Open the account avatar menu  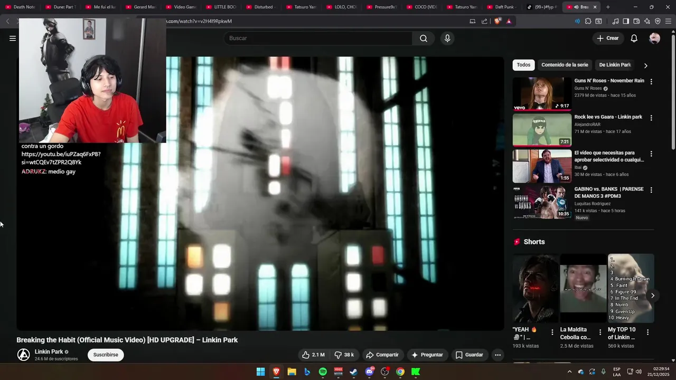tap(654, 38)
